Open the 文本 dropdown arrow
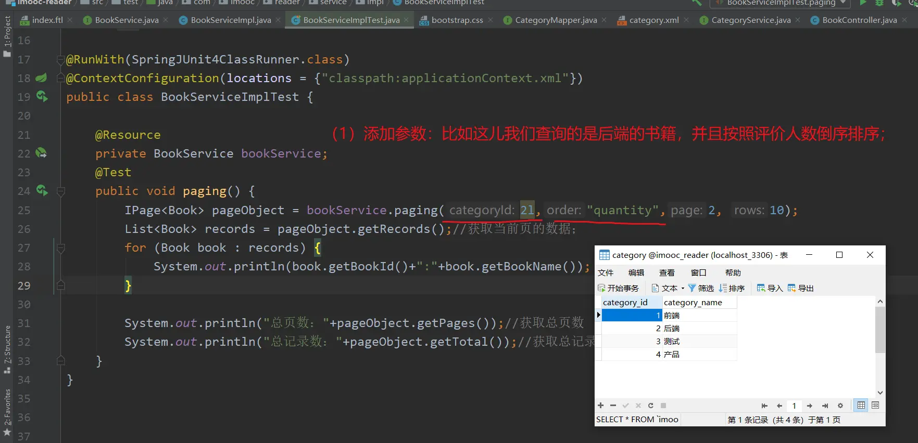 [683, 289]
